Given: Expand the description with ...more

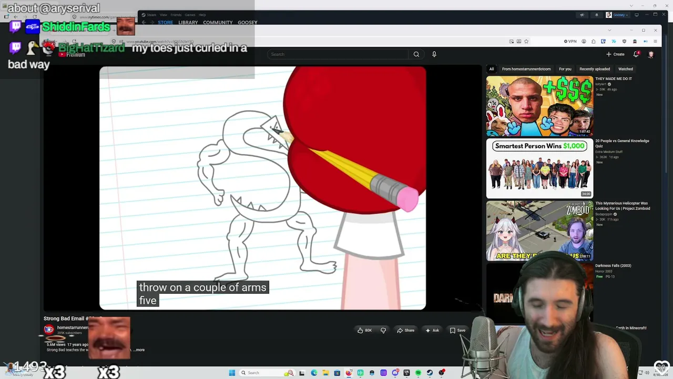Looking at the screenshot, I should (139, 350).
